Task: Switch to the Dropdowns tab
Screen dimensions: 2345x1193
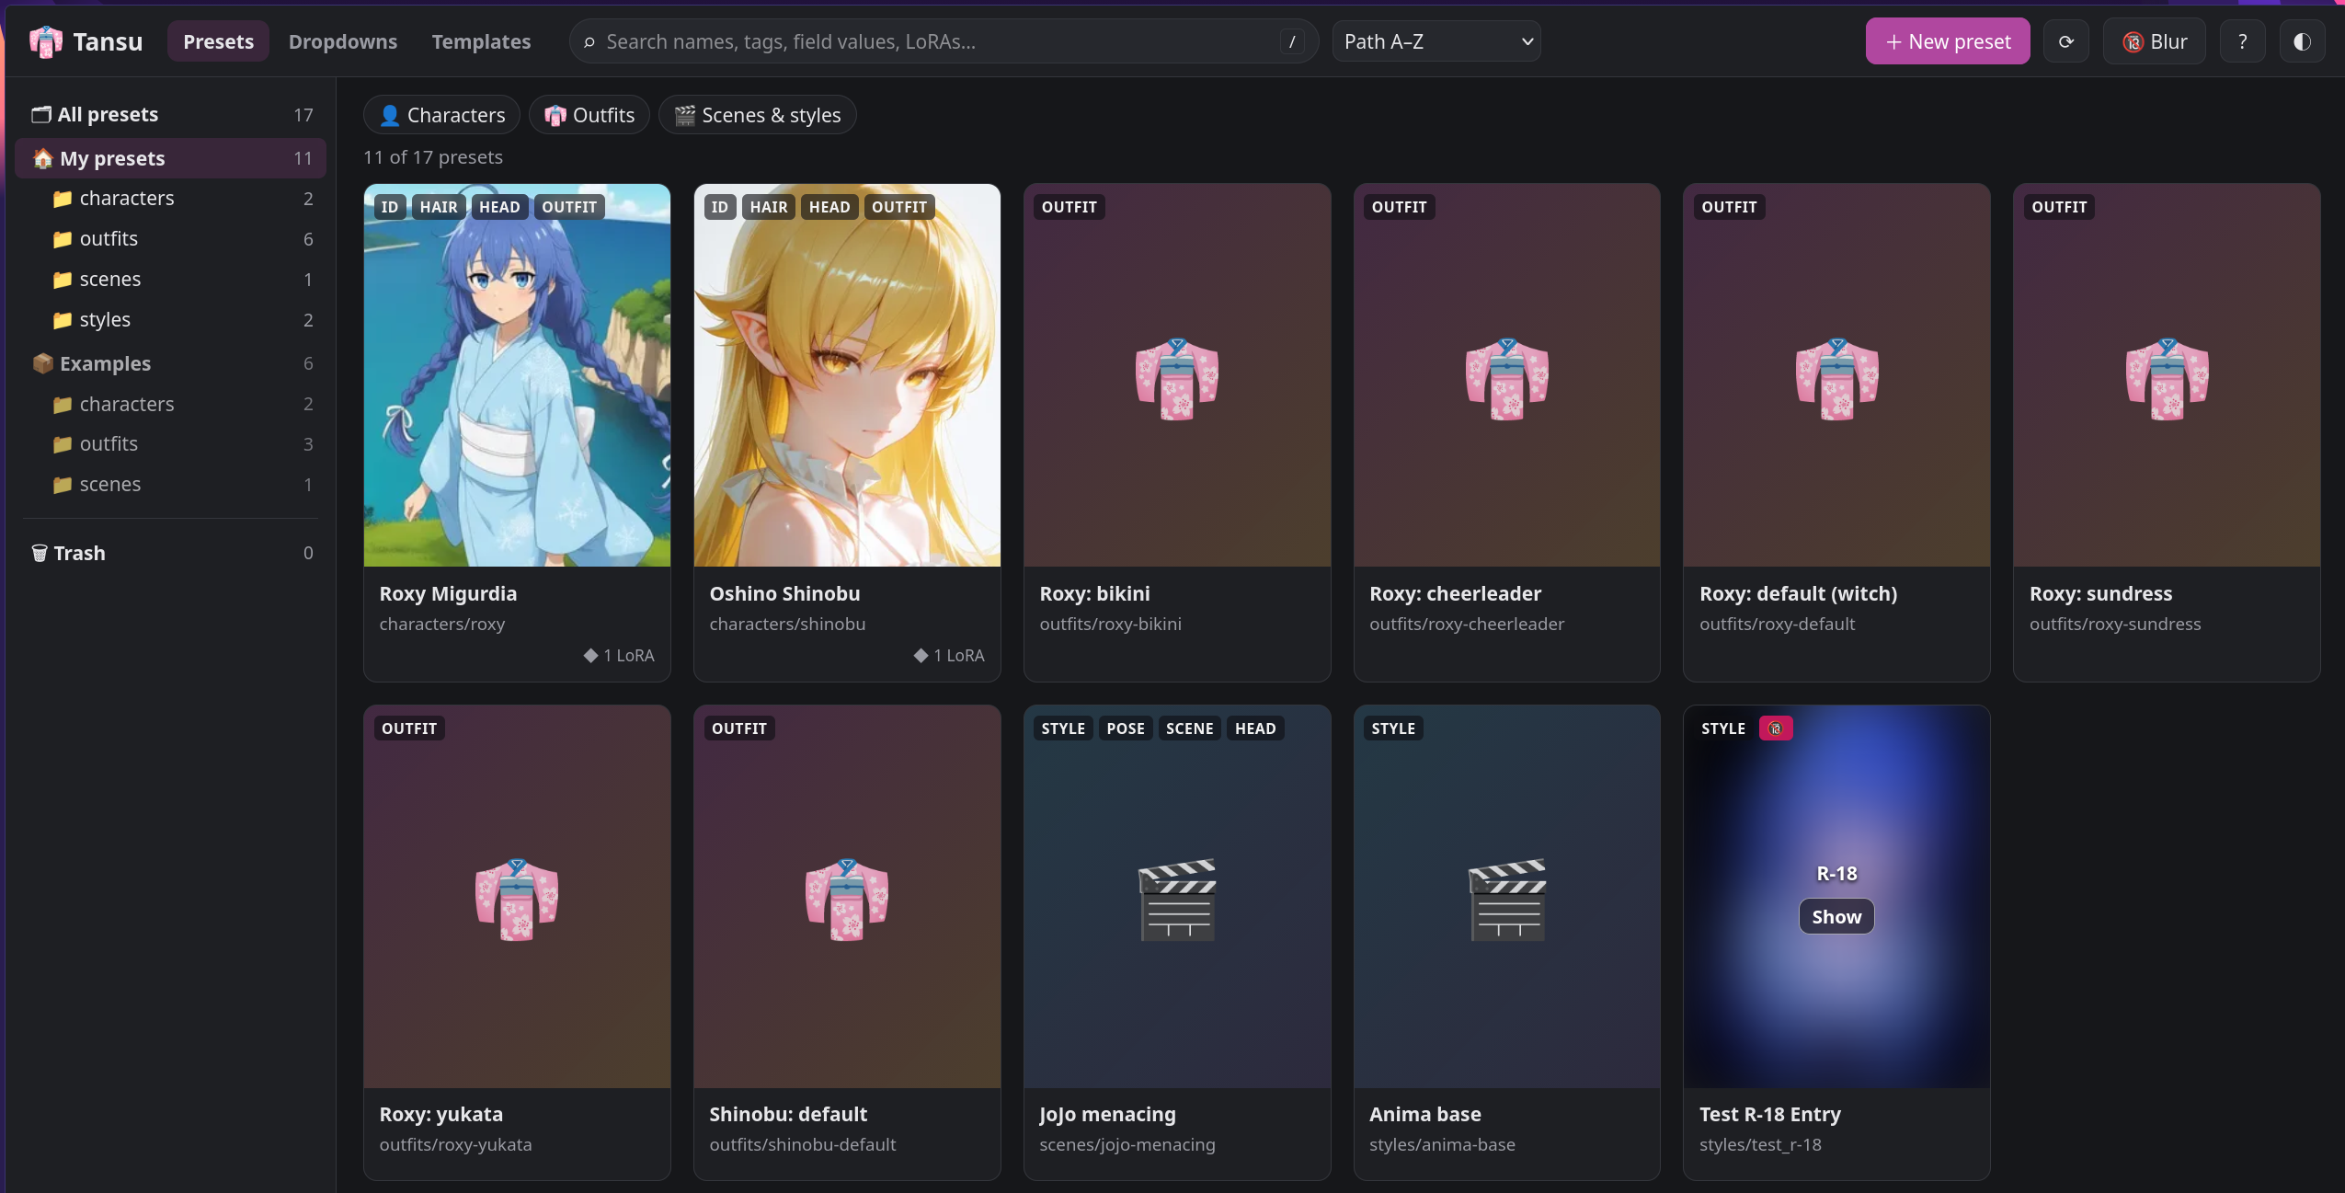Action: click(343, 41)
